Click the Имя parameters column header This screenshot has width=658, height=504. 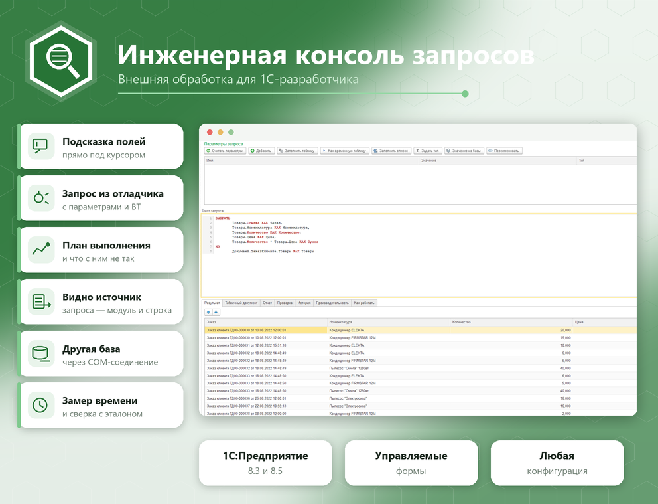pyautogui.click(x=312, y=161)
